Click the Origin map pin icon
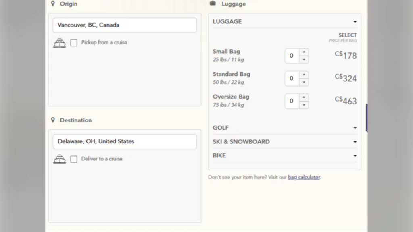The height and width of the screenshot is (232, 413). pyautogui.click(x=53, y=4)
